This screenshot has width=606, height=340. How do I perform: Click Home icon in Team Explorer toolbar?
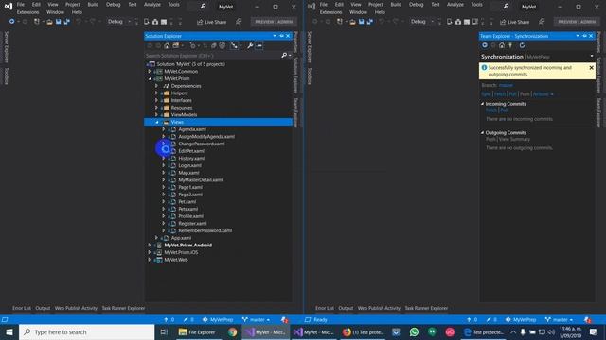(502, 45)
